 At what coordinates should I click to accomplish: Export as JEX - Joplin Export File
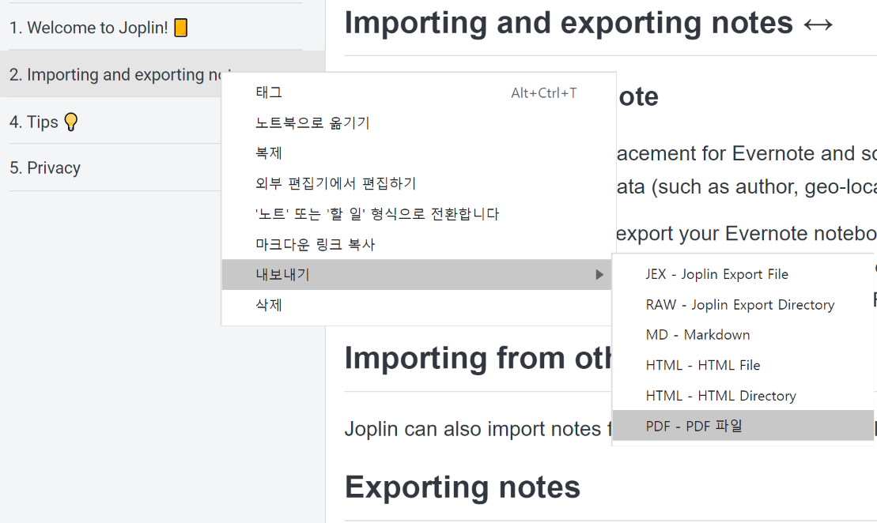pos(743,274)
